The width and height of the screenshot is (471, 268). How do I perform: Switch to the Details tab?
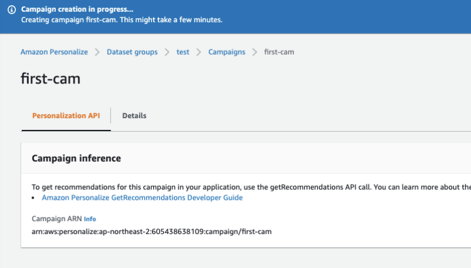click(x=134, y=116)
